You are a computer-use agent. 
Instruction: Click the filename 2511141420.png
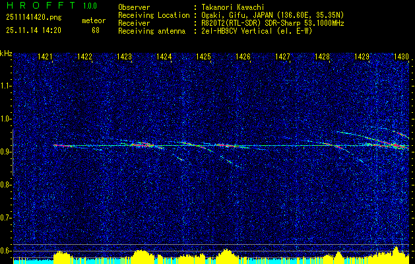click(x=34, y=18)
